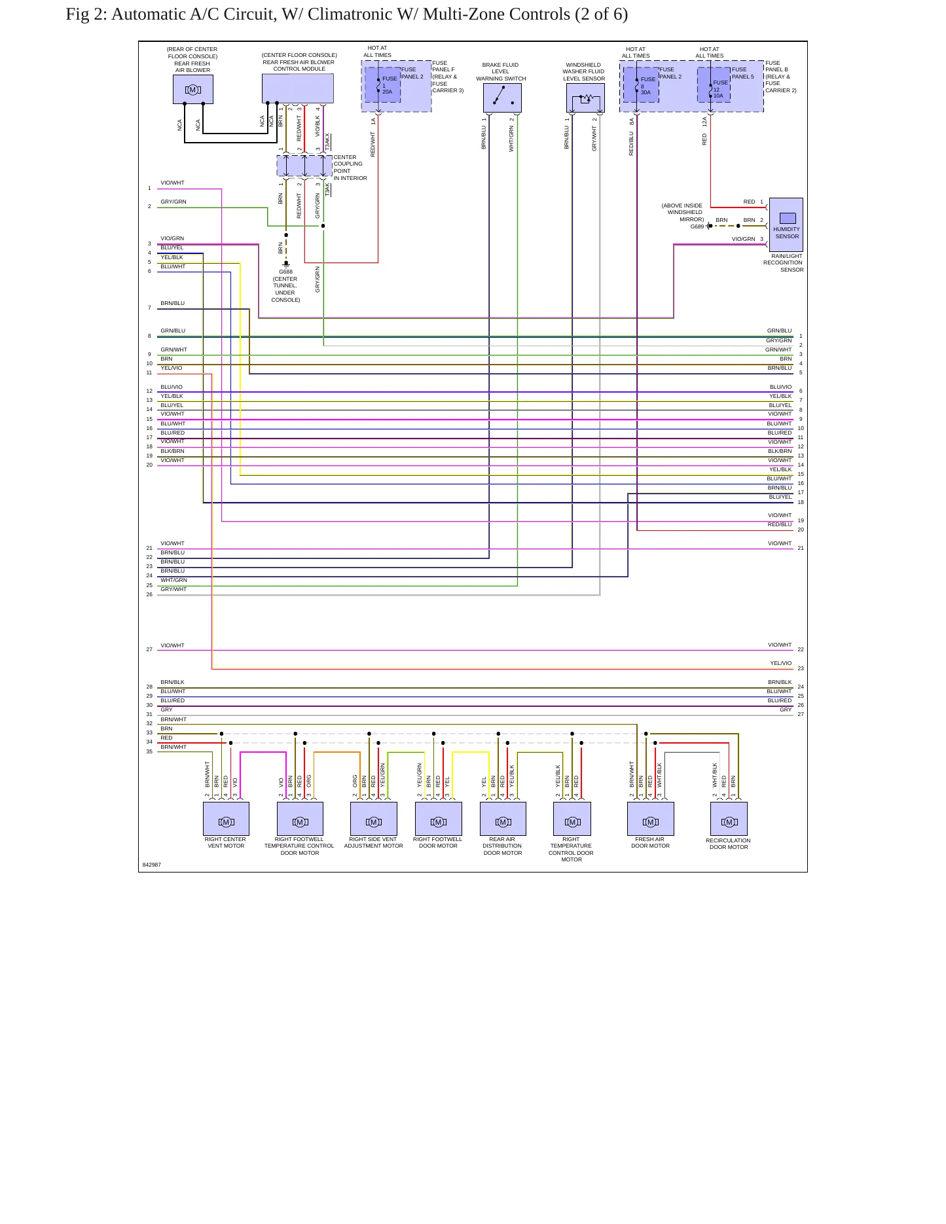Select the Rear Fresh Air Blower Control Module

[298, 88]
